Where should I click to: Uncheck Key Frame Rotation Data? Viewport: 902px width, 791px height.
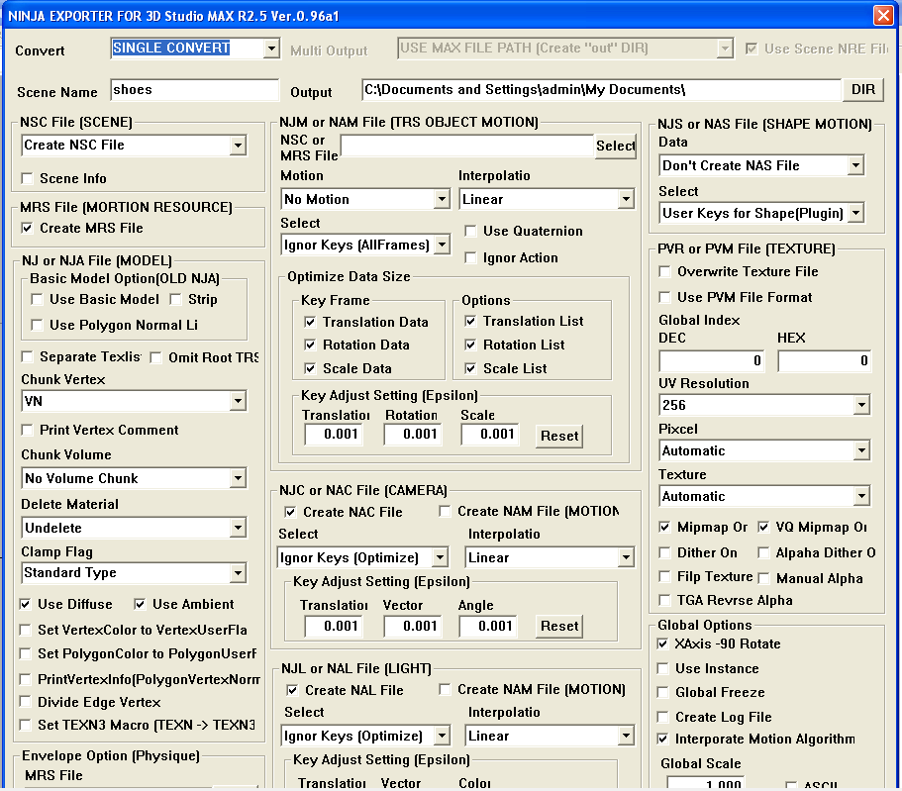tap(310, 345)
